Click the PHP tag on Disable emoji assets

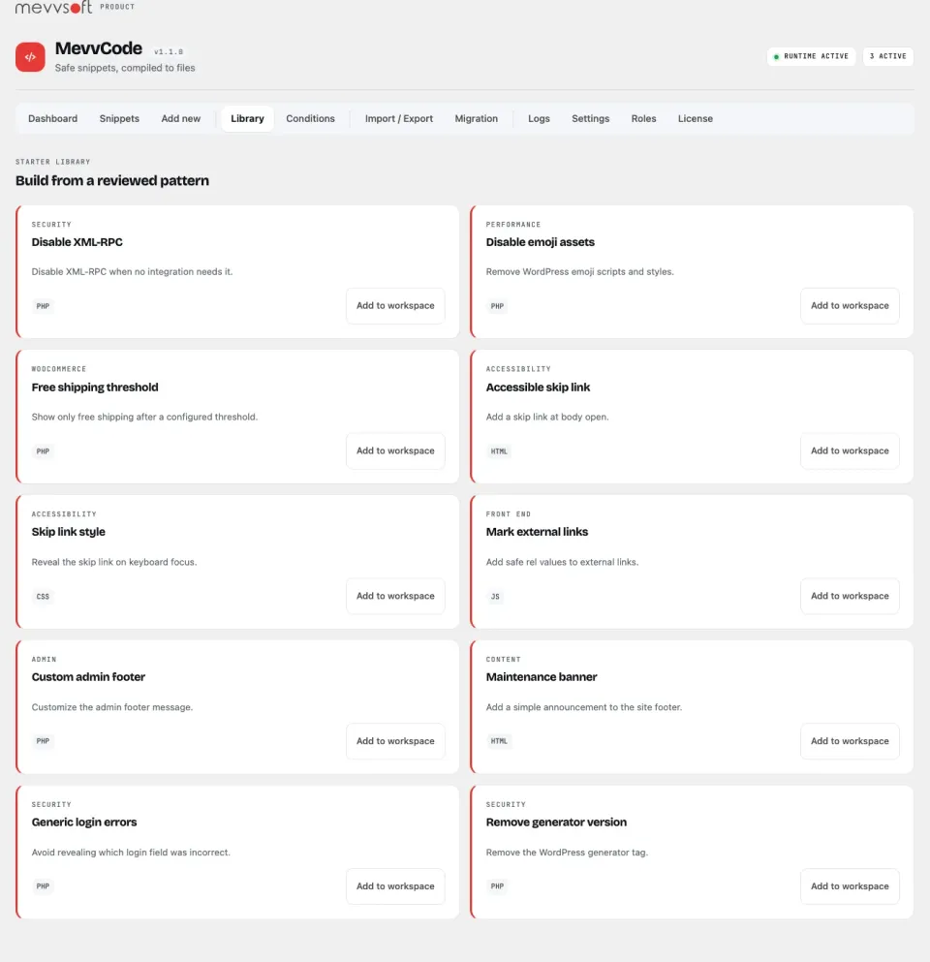coord(497,306)
